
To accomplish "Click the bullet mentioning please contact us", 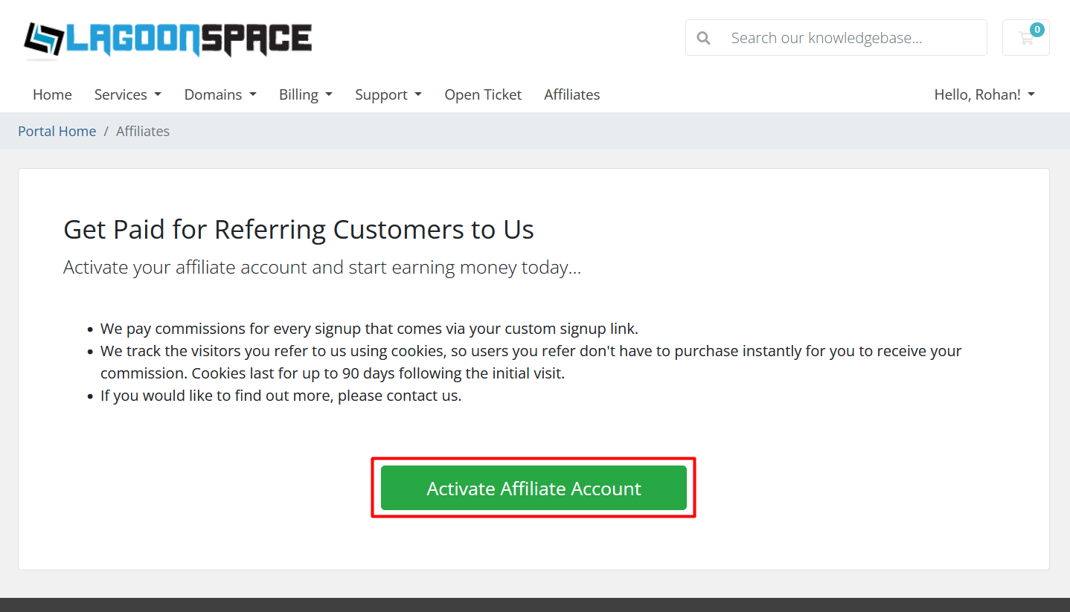I will (x=281, y=396).
